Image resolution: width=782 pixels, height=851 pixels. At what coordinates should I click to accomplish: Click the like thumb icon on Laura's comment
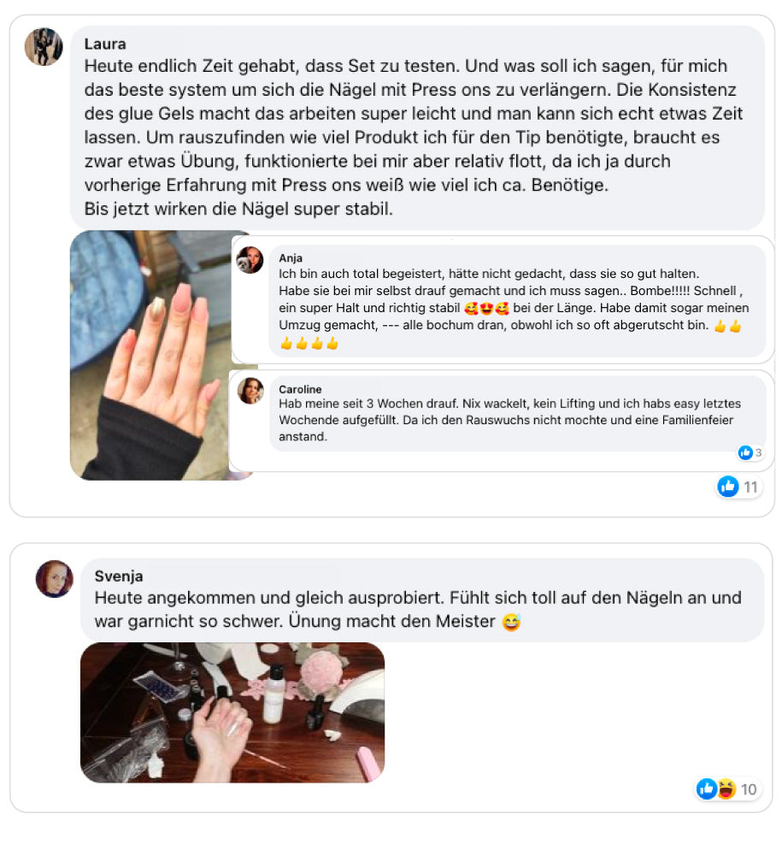tap(728, 487)
